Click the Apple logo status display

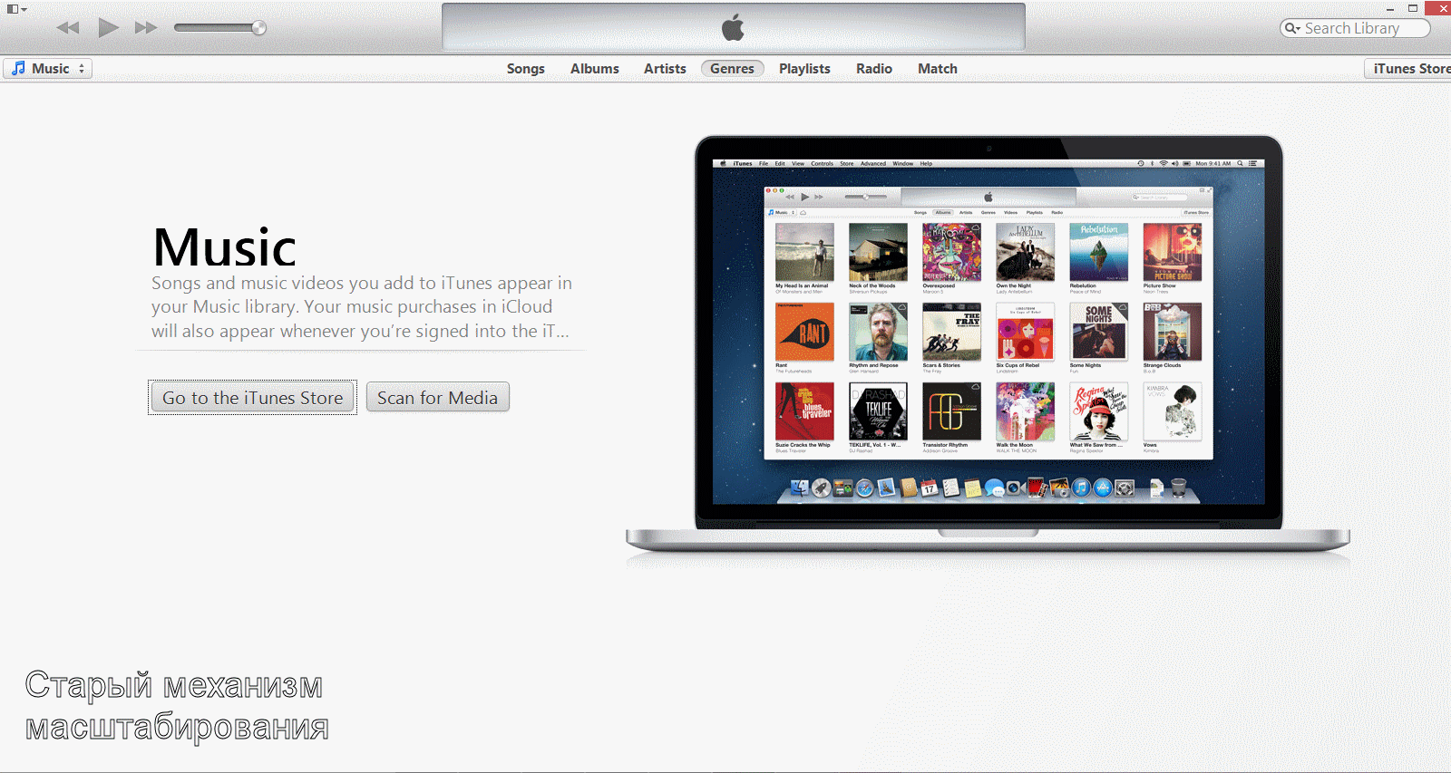[x=733, y=27]
